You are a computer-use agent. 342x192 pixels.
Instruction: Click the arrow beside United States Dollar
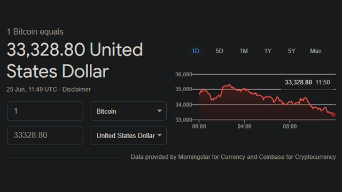tap(159, 135)
